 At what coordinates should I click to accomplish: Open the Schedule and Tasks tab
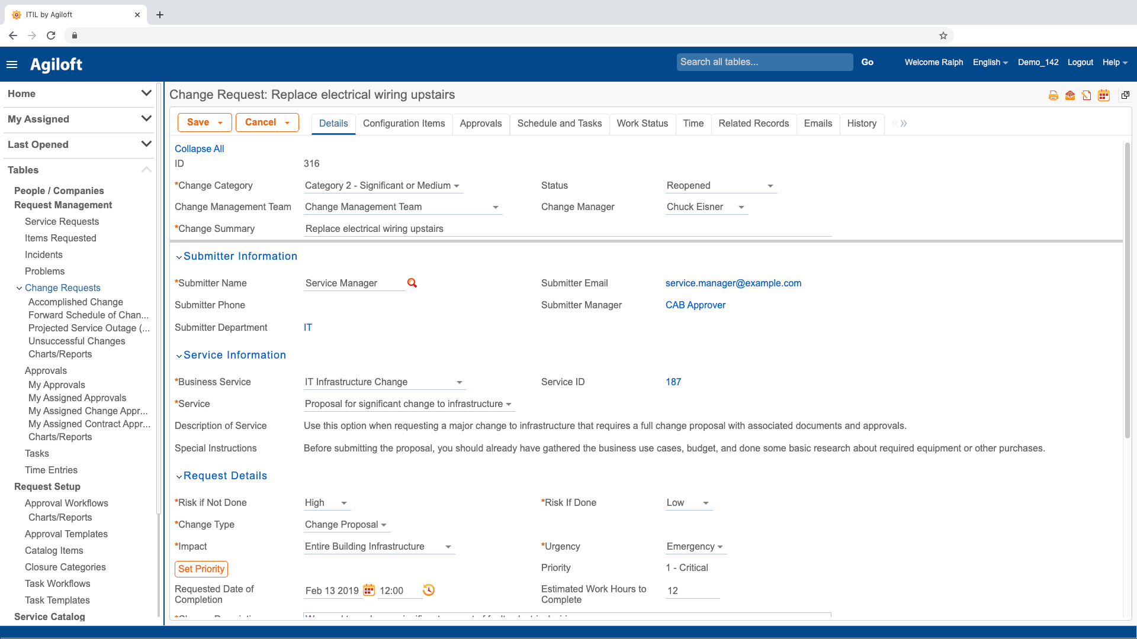click(559, 123)
